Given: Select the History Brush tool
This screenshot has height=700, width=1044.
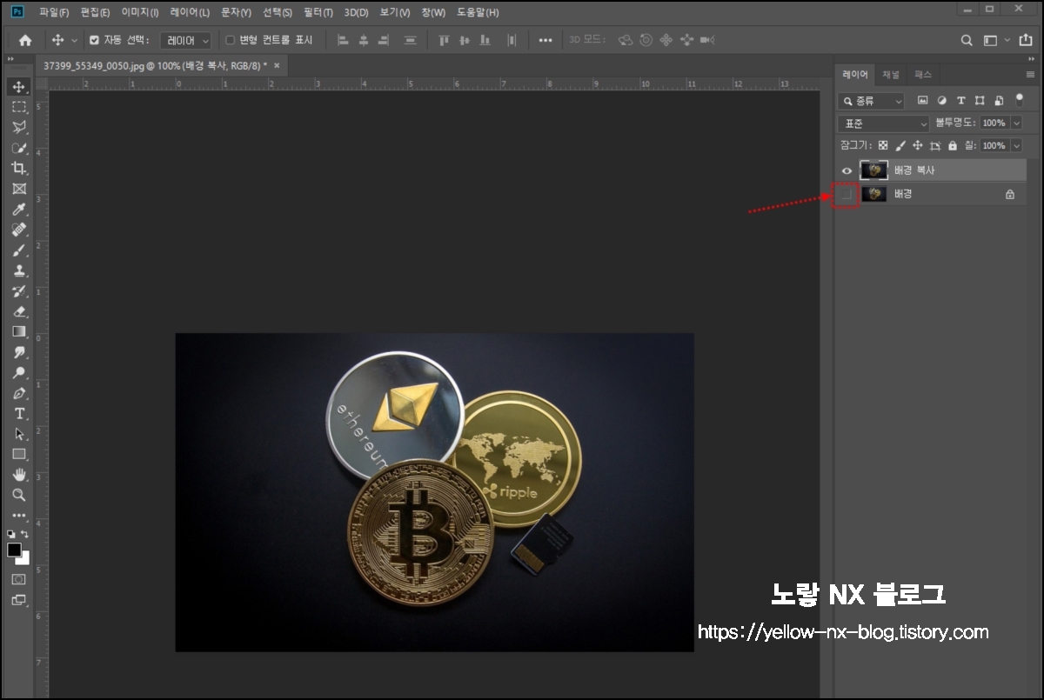Looking at the screenshot, I should 19,291.
